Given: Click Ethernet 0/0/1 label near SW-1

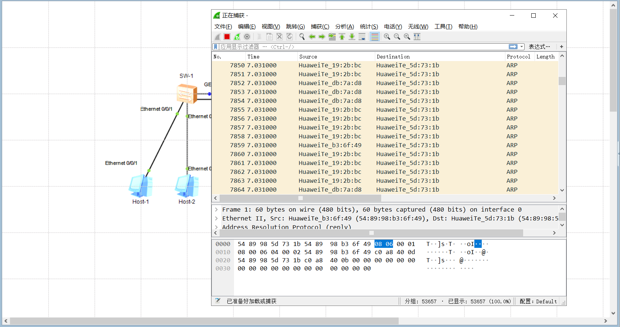Looking at the screenshot, I should click(156, 109).
